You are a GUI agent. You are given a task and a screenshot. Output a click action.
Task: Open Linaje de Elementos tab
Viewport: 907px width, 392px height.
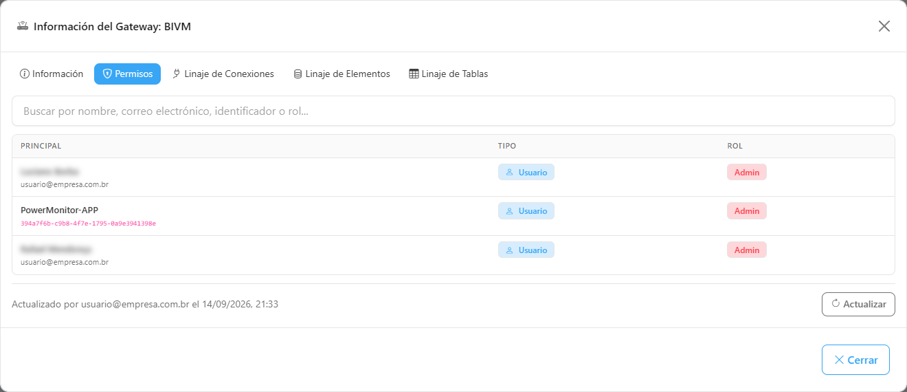[341, 74]
